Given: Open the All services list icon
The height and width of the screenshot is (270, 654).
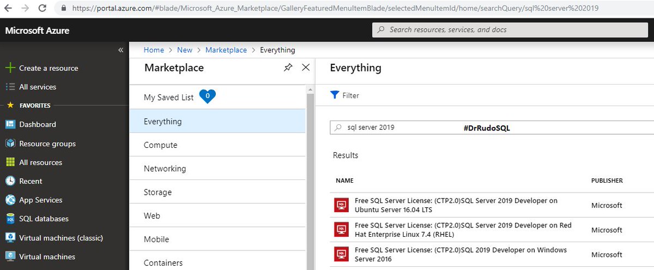Looking at the screenshot, I should pyautogui.click(x=10, y=87).
